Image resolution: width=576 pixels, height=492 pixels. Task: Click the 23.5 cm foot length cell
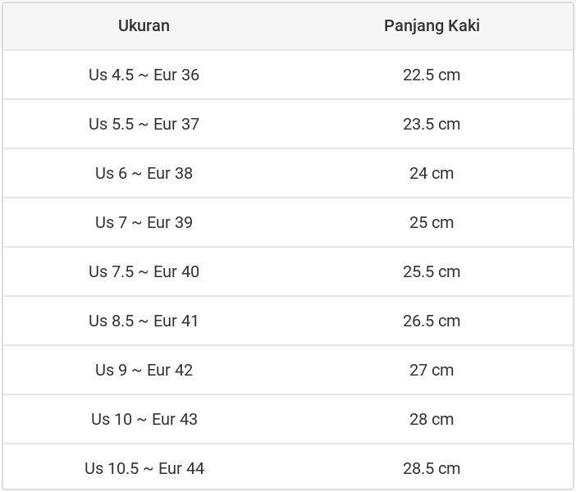pyautogui.click(x=432, y=124)
